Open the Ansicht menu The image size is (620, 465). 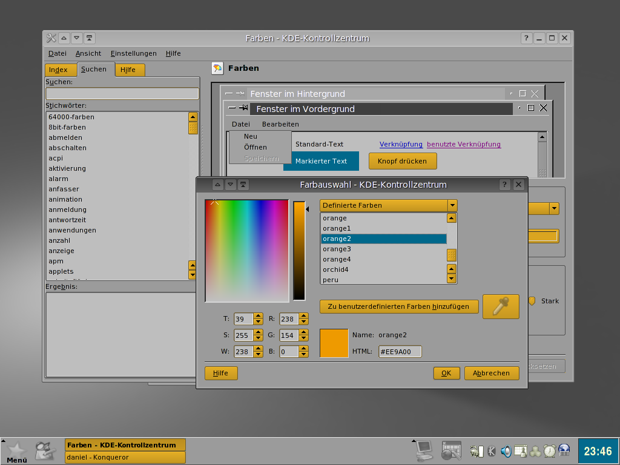point(88,53)
